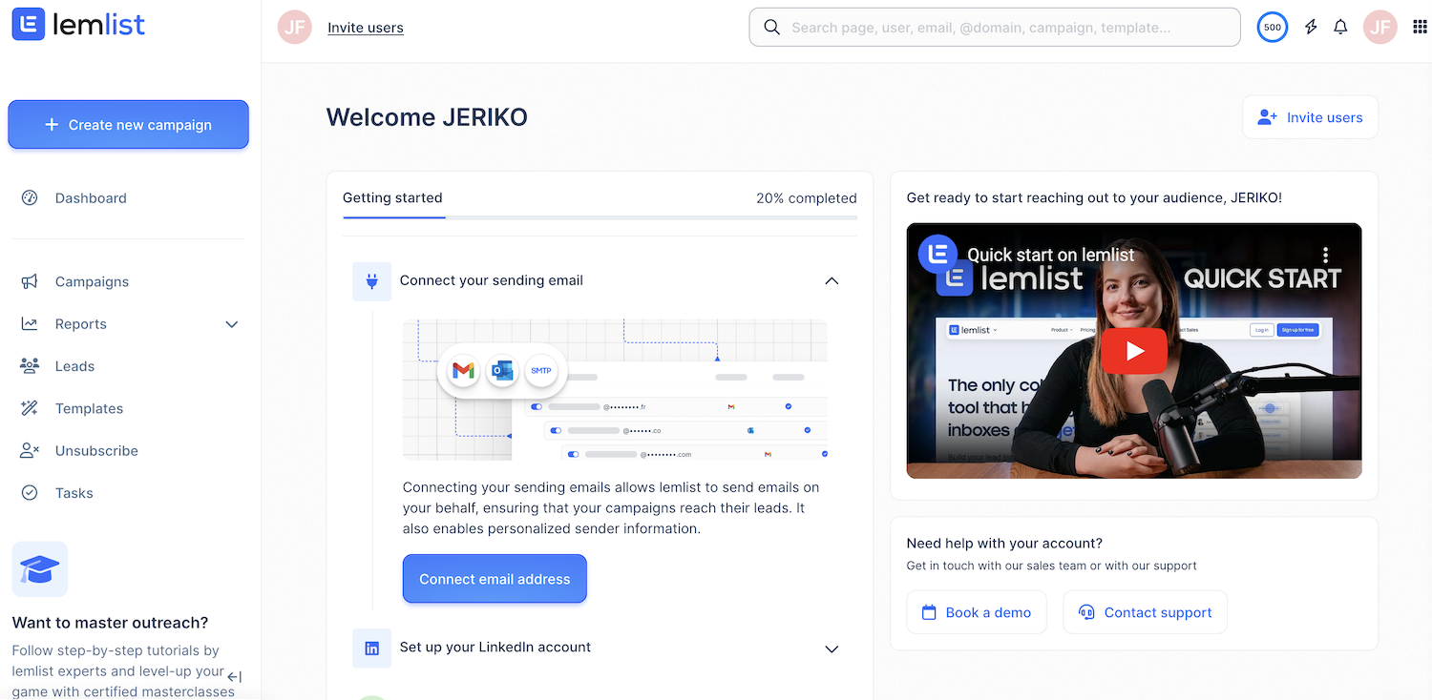Click the SMTP badge in illustration
Image resolution: width=1432 pixels, height=700 pixels.
point(541,371)
